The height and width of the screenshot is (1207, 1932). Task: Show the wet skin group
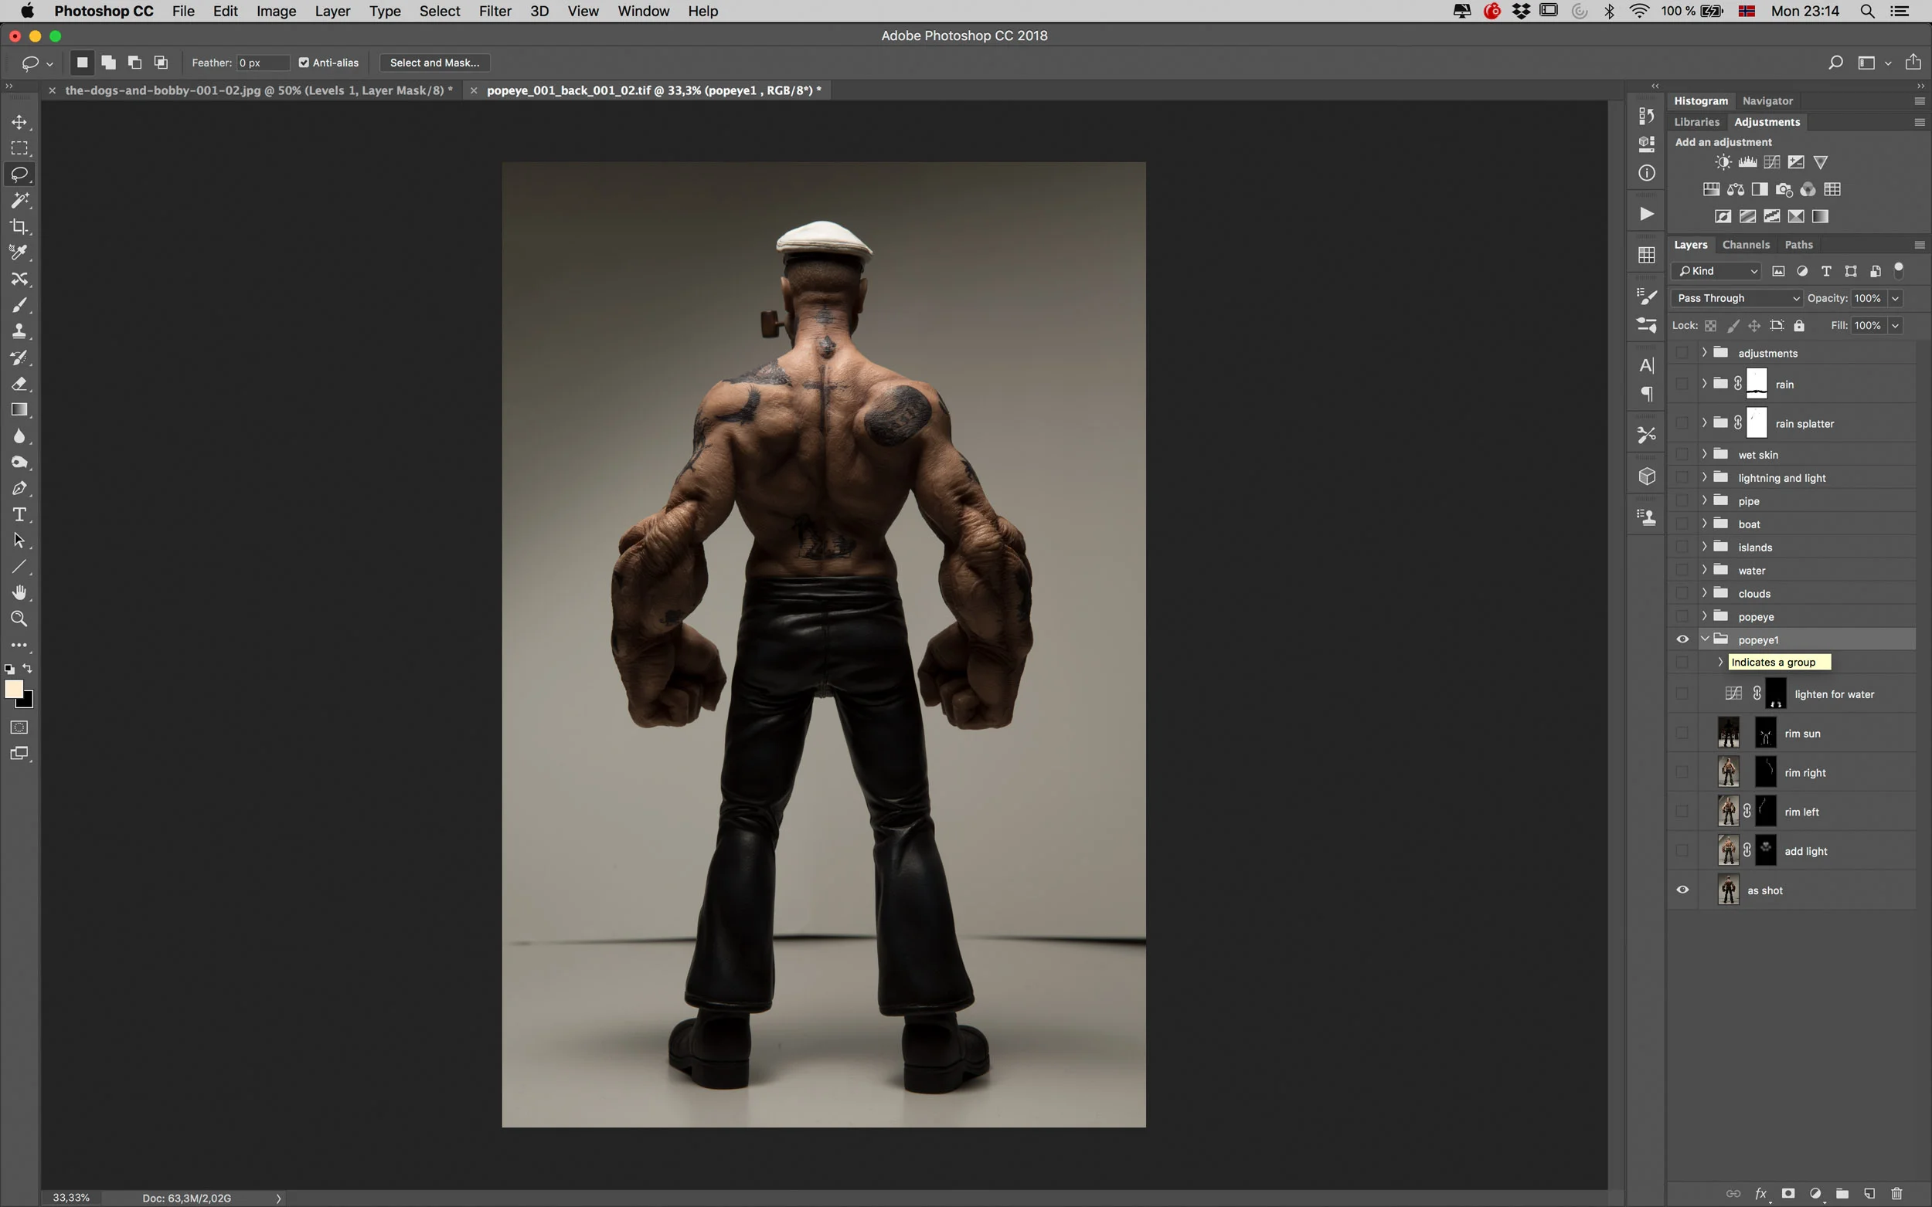(x=1682, y=454)
